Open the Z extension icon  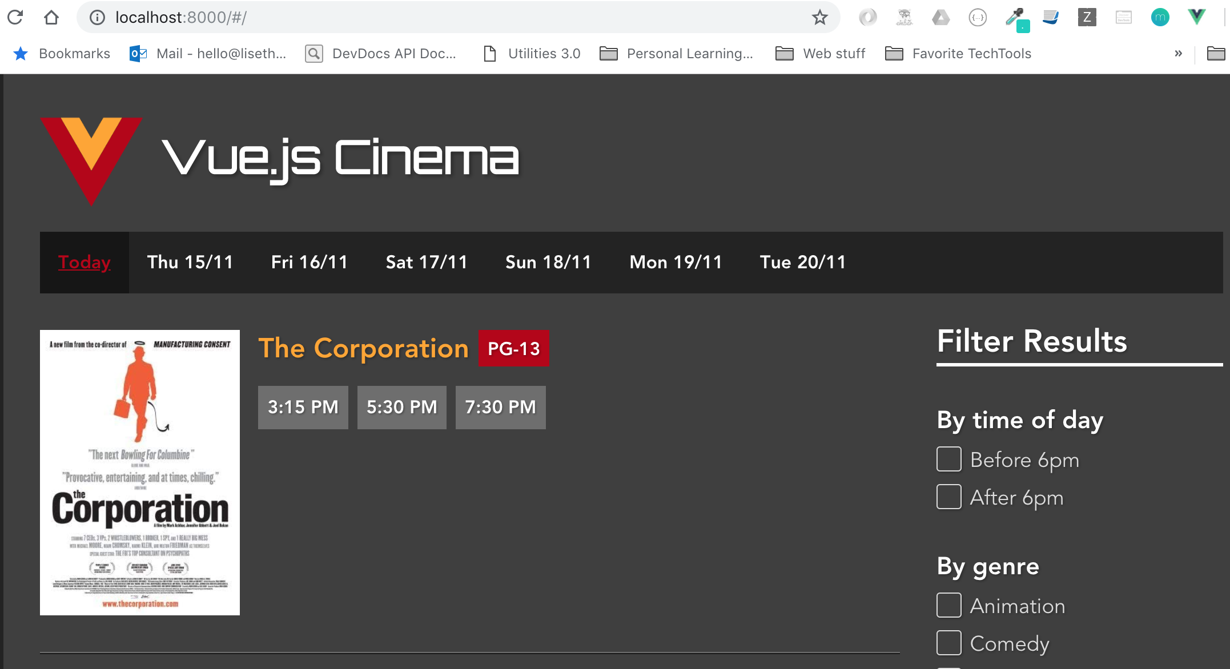pos(1087,18)
